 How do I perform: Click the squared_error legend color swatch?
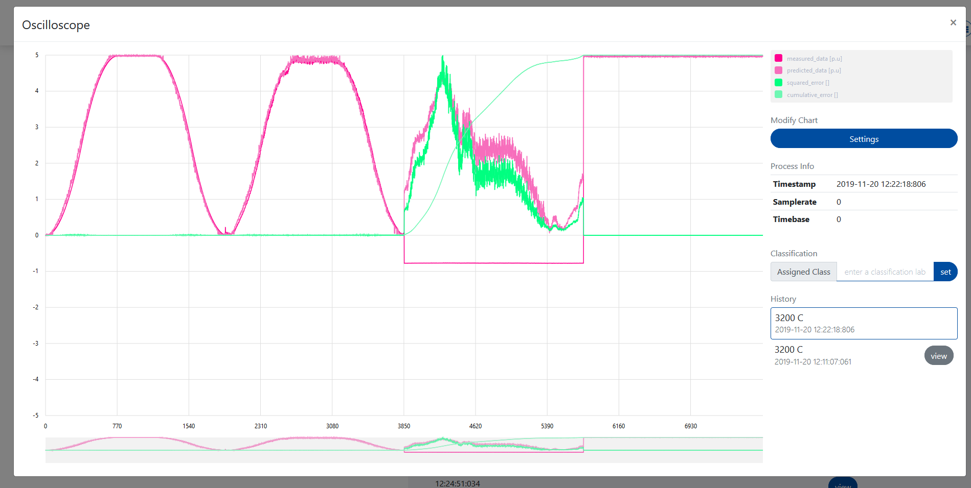(x=778, y=83)
